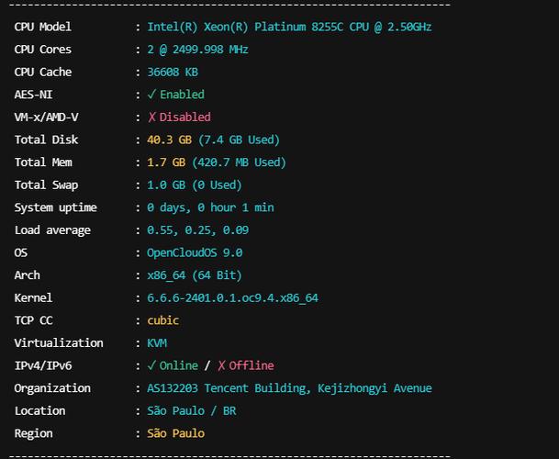Click the 'TCP CC' label
The height and width of the screenshot is (459, 559).
34,320
